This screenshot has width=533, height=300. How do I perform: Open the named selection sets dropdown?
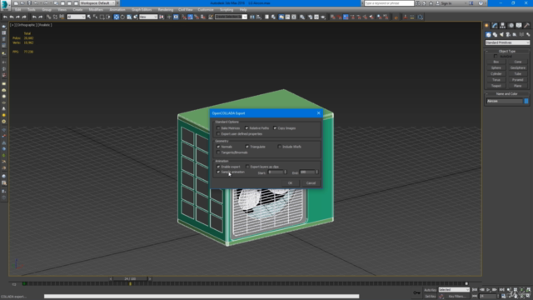pos(231,17)
